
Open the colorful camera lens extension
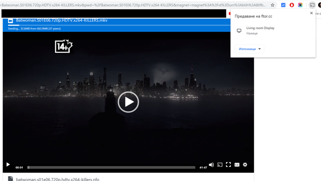pyautogui.click(x=300, y=5)
